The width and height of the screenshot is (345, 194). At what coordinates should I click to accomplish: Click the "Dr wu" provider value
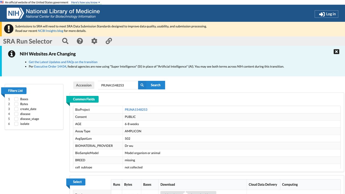pyautogui.click(x=129, y=146)
